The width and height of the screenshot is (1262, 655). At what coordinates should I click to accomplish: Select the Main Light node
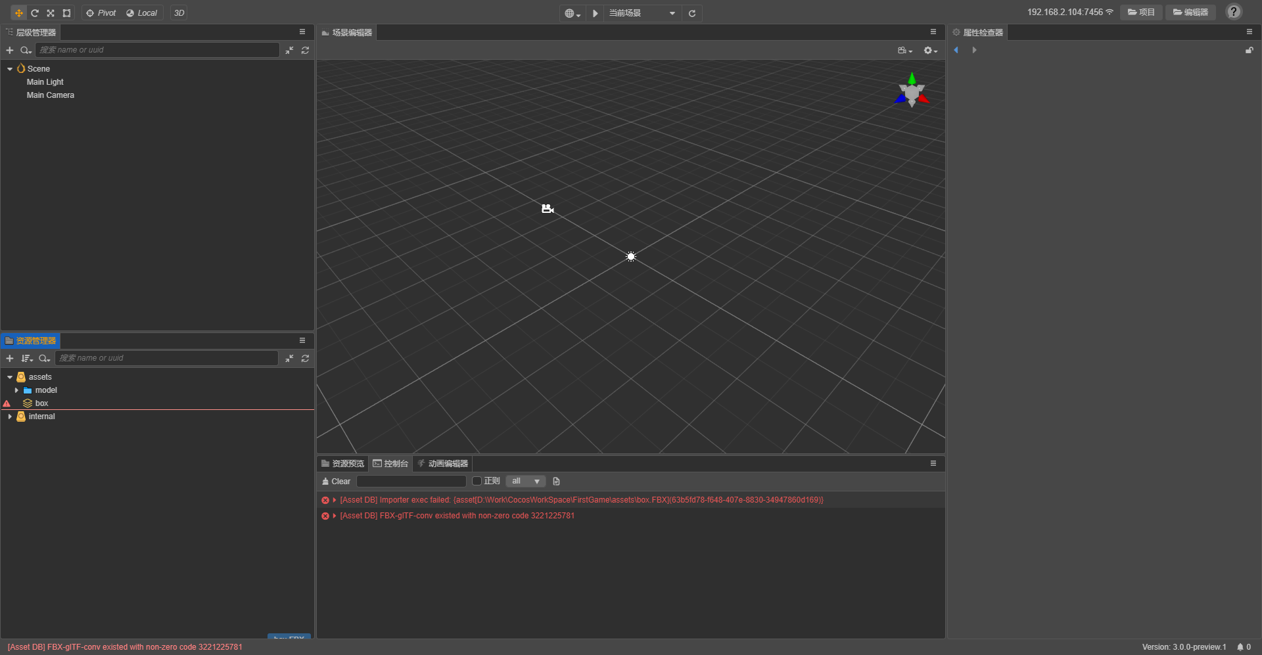pos(45,82)
